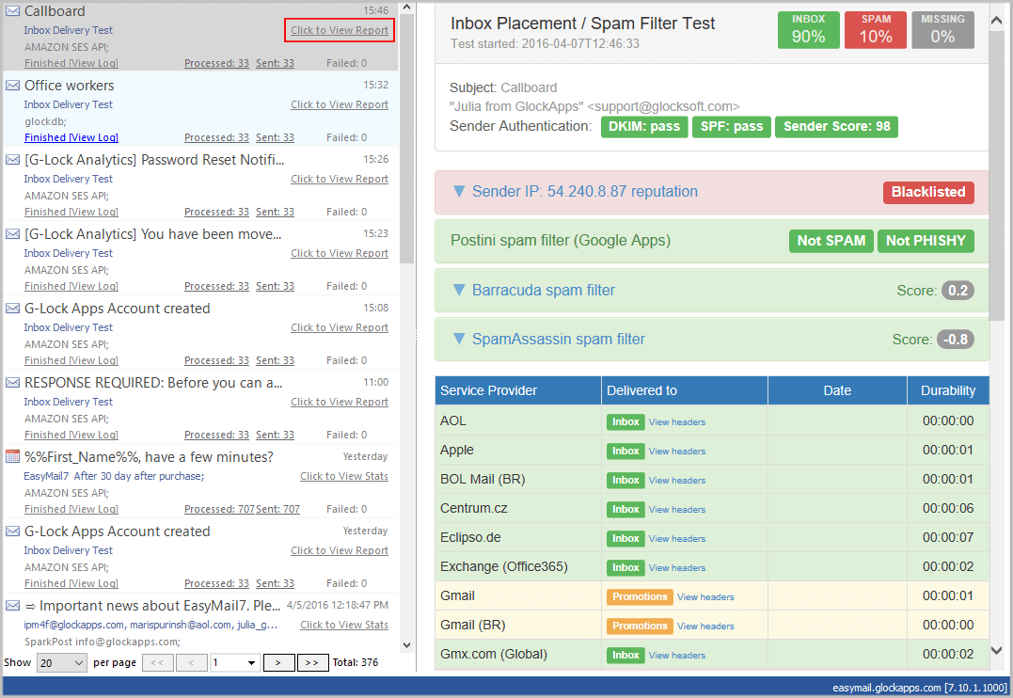Click Processed: 707 link
The width and height of the screenshot is (1013, 698).
coord(220,509)
